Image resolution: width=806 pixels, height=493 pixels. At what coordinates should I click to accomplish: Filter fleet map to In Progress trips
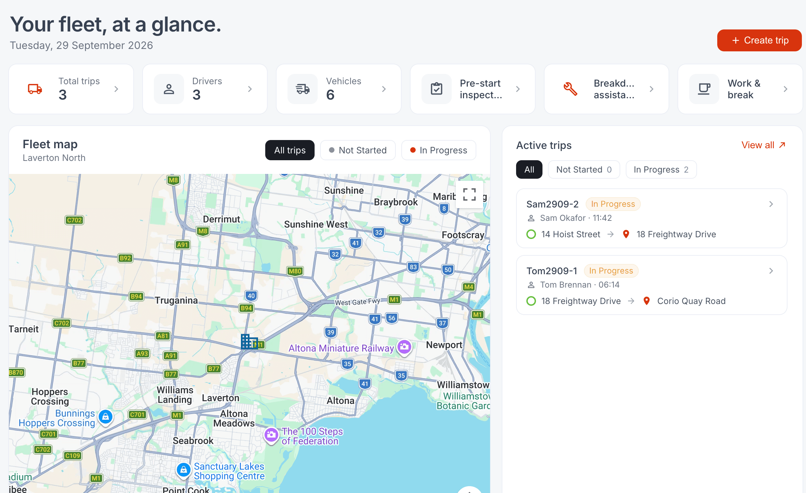[439, 150]
